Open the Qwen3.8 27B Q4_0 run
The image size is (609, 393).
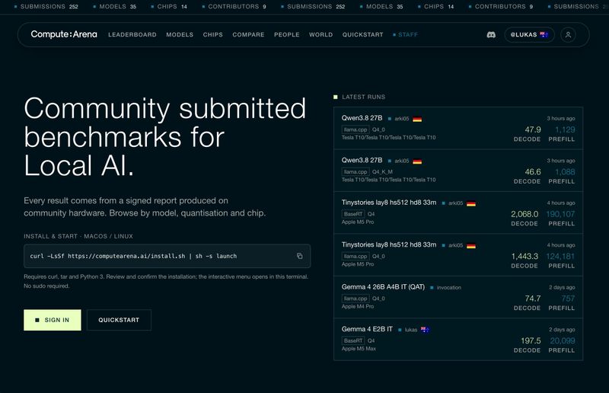[x=458, y=128]
